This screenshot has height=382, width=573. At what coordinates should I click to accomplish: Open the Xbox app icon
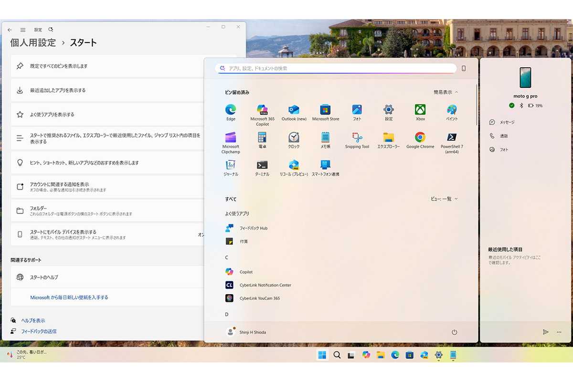click(420, 110)
